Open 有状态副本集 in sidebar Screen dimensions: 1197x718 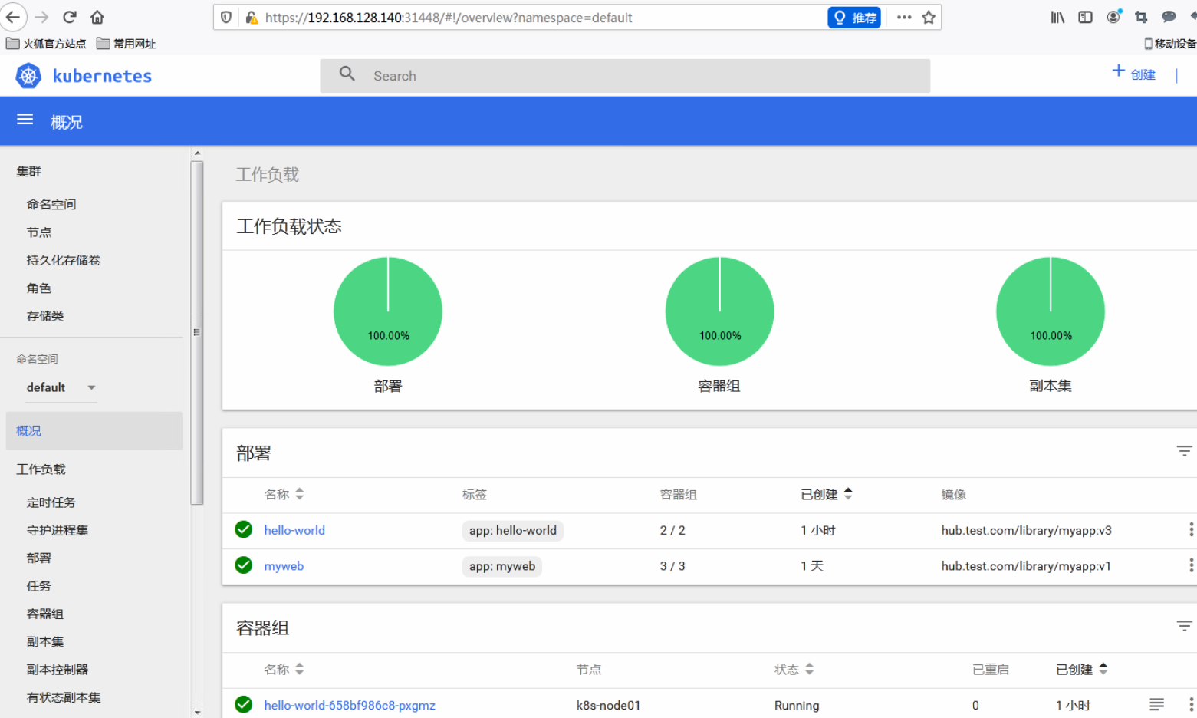coord(64,697)
